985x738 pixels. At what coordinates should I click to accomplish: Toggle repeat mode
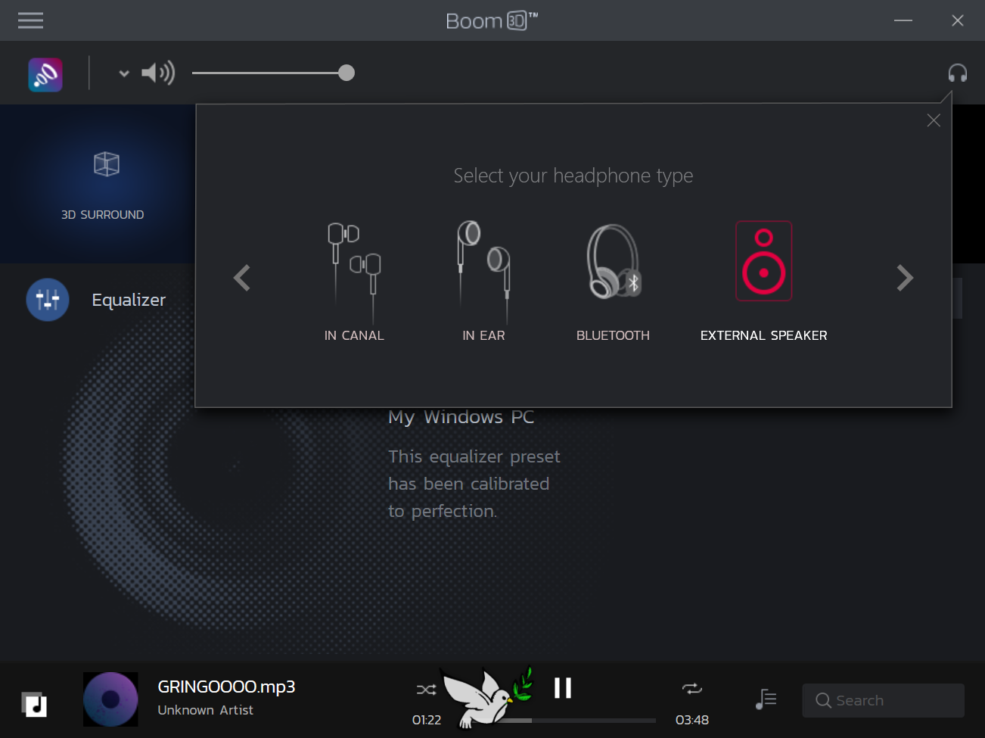(x=692, y=688)
